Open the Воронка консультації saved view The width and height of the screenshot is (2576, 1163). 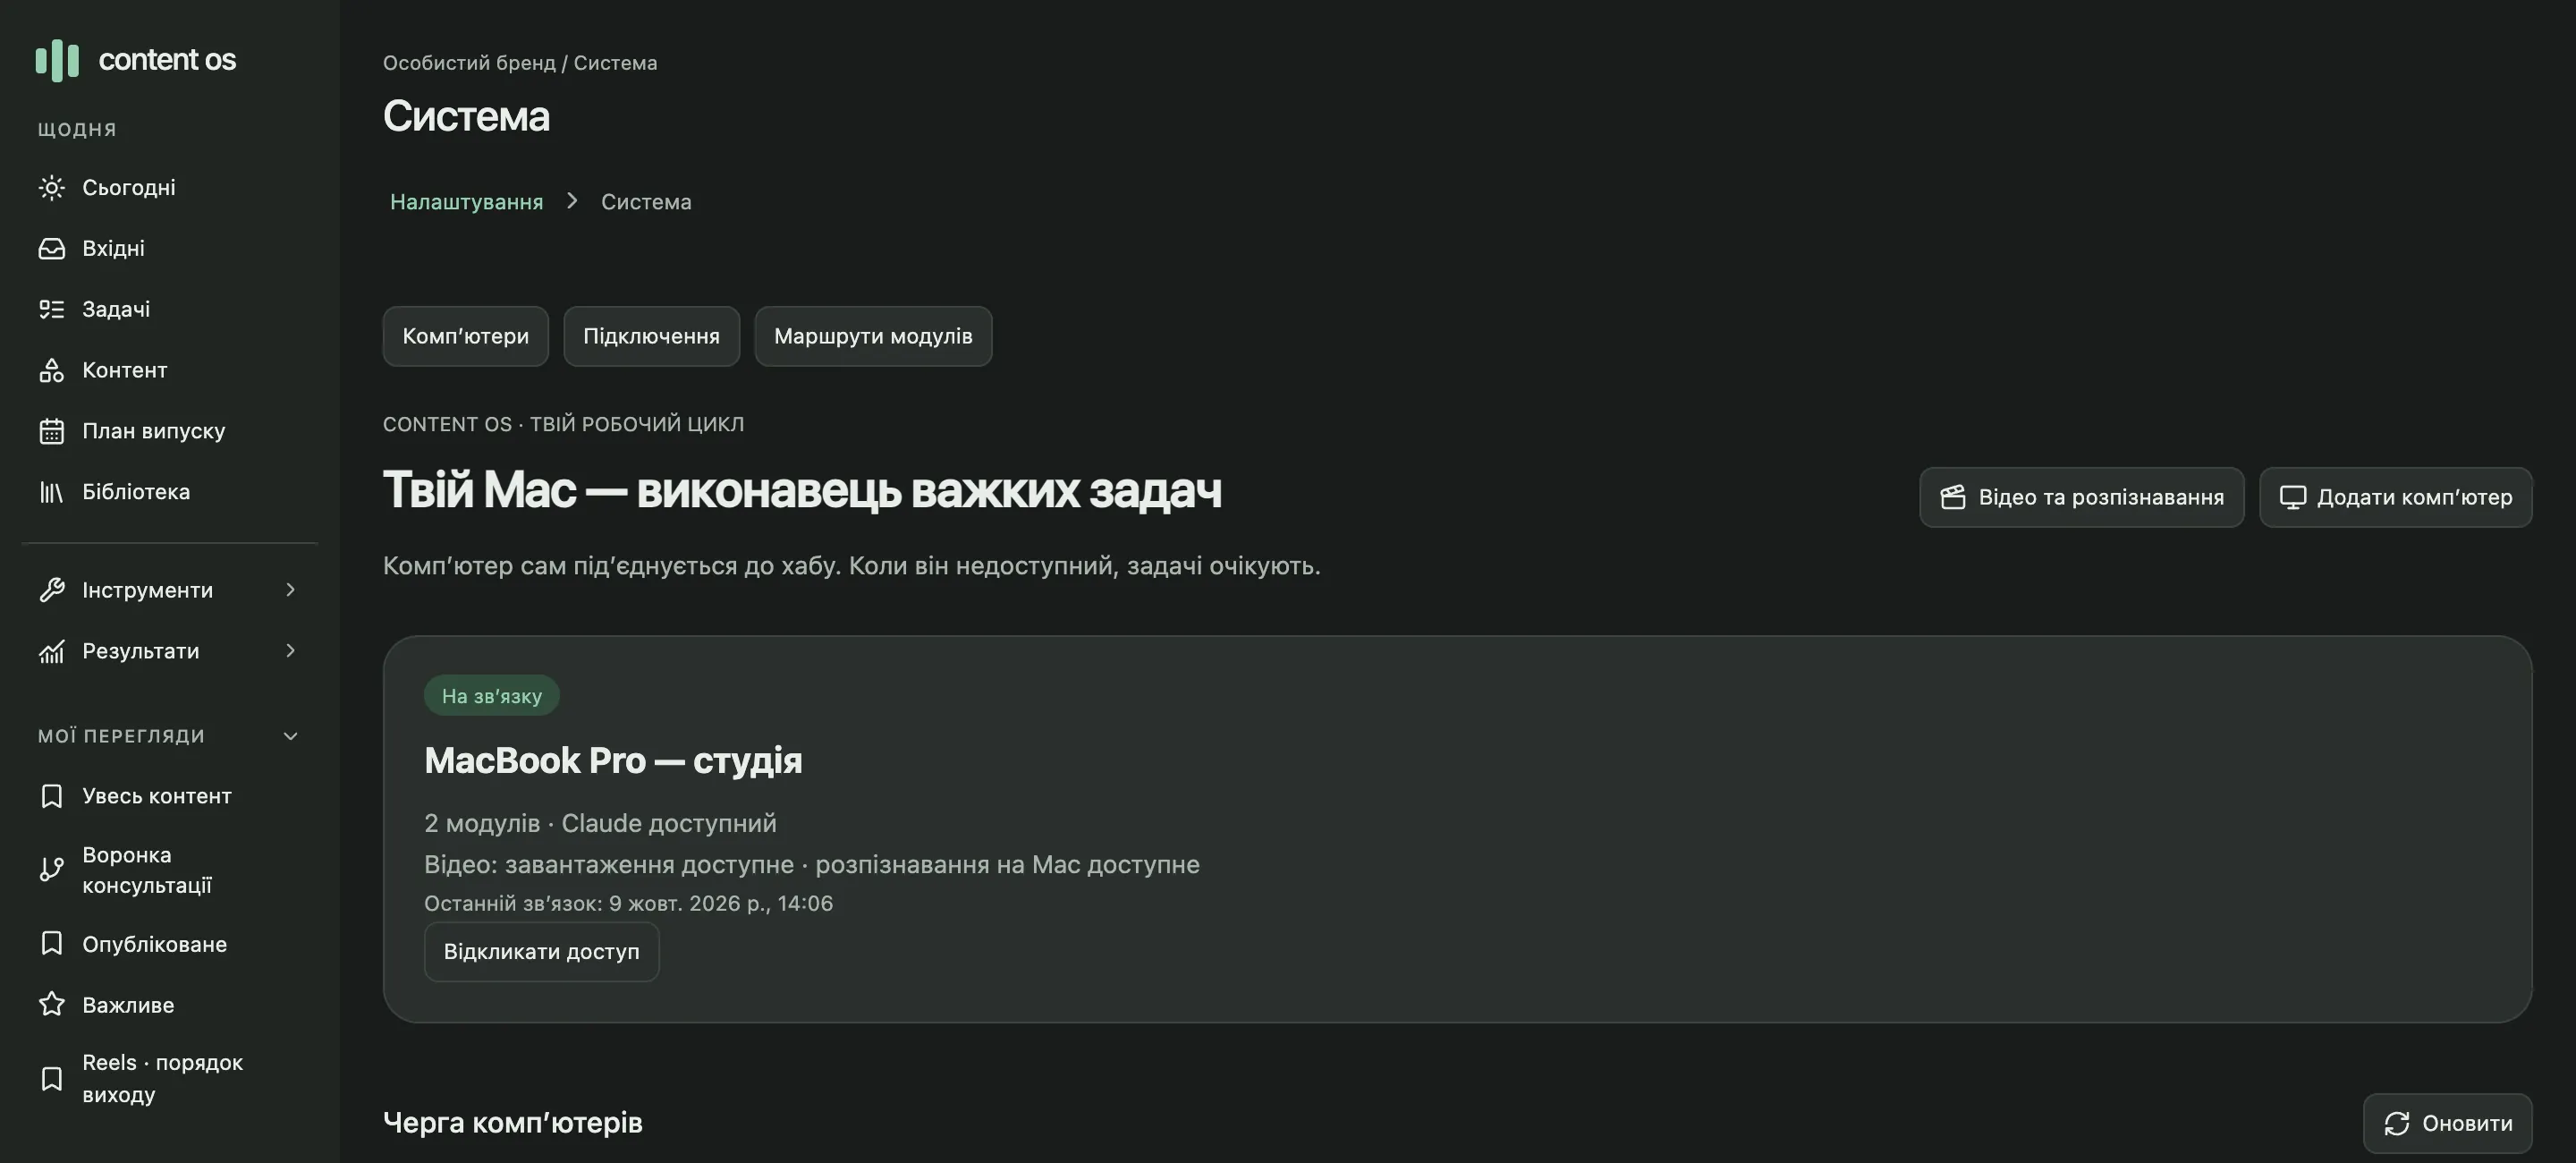click(x=169, y=870)
